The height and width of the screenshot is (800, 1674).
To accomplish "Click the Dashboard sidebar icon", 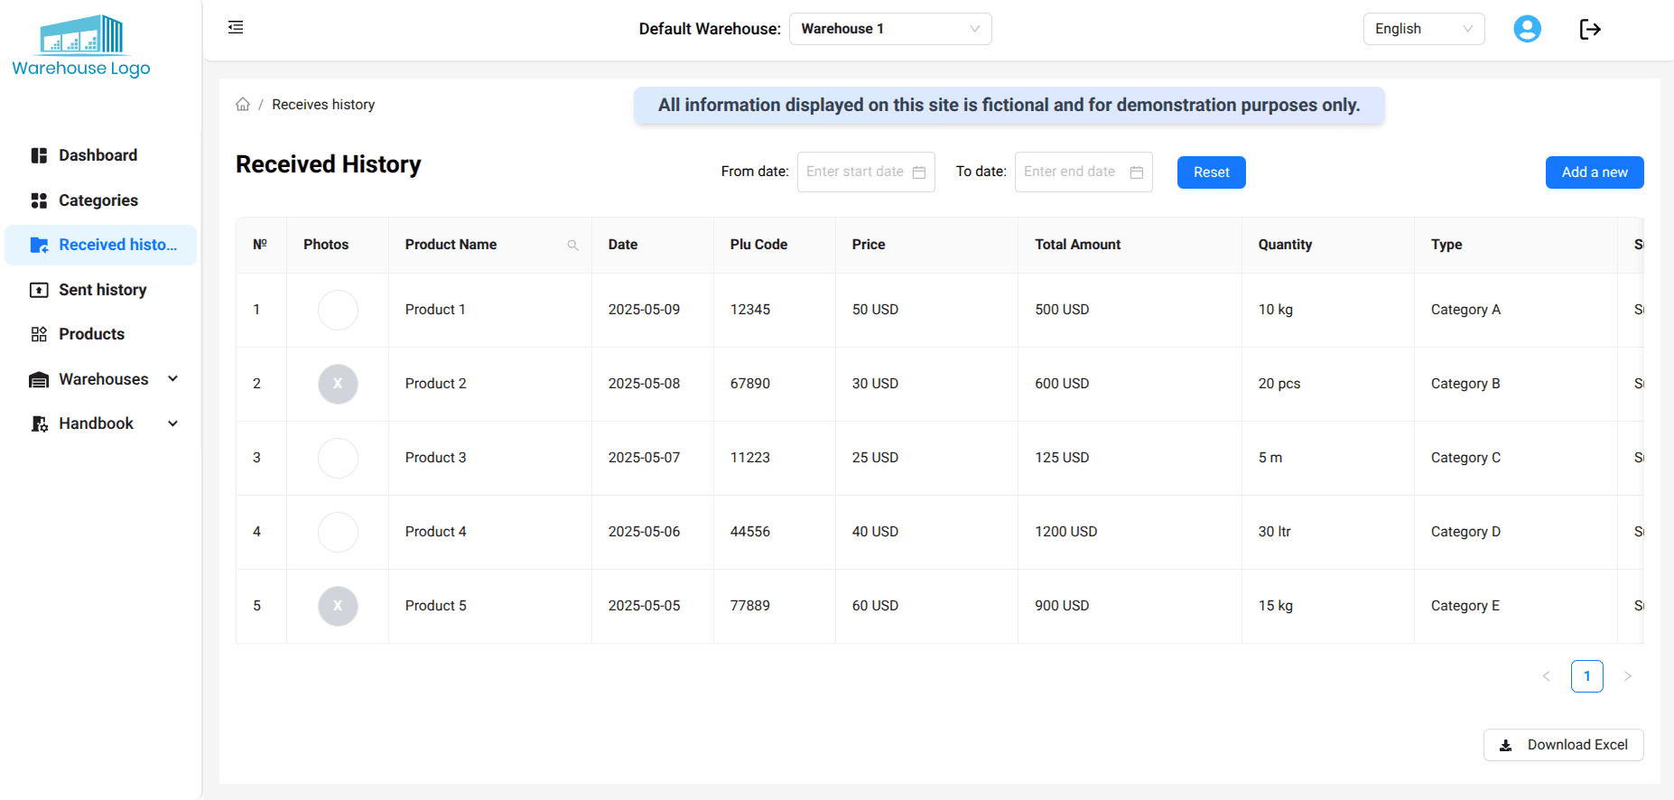I will click(x=39, y=155).
